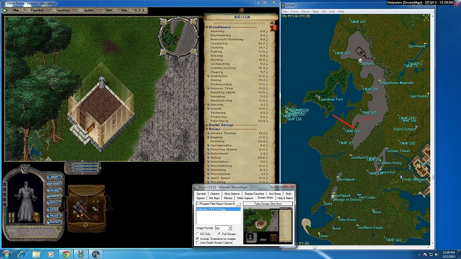Click the LOG OUT button on the paperdoll
The height and width of the screenshot is (259, 461).
pos(54,189)
